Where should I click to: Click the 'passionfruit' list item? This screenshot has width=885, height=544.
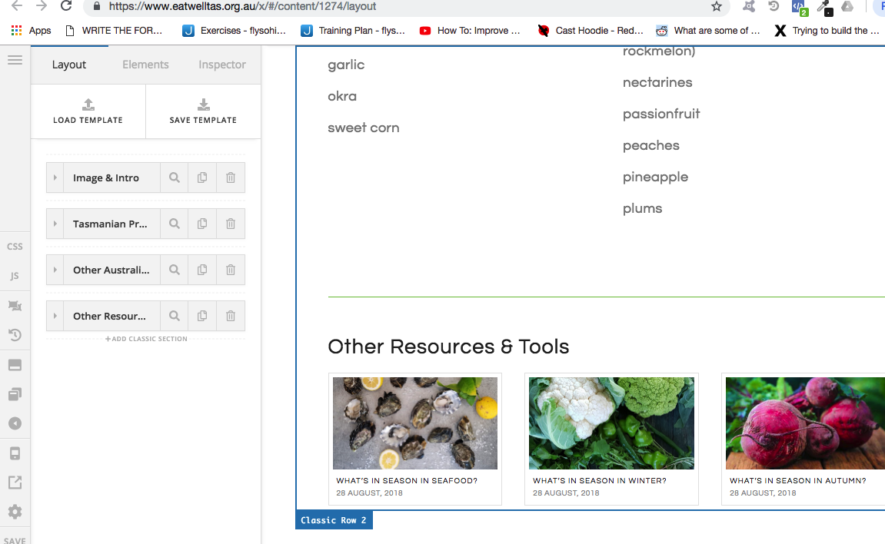pos(661,114)
